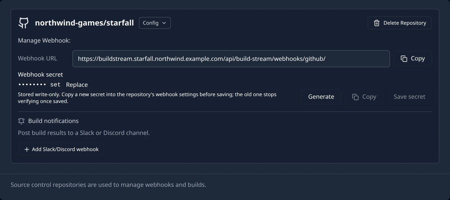450x200 pixels.
Task: Click the Source control repositories footer text
Action: [108, 185]
